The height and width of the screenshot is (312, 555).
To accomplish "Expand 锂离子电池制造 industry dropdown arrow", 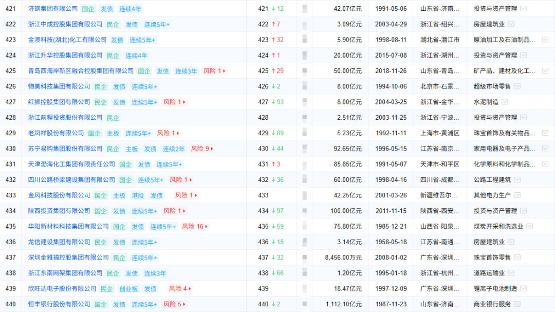I will (524, 289).
